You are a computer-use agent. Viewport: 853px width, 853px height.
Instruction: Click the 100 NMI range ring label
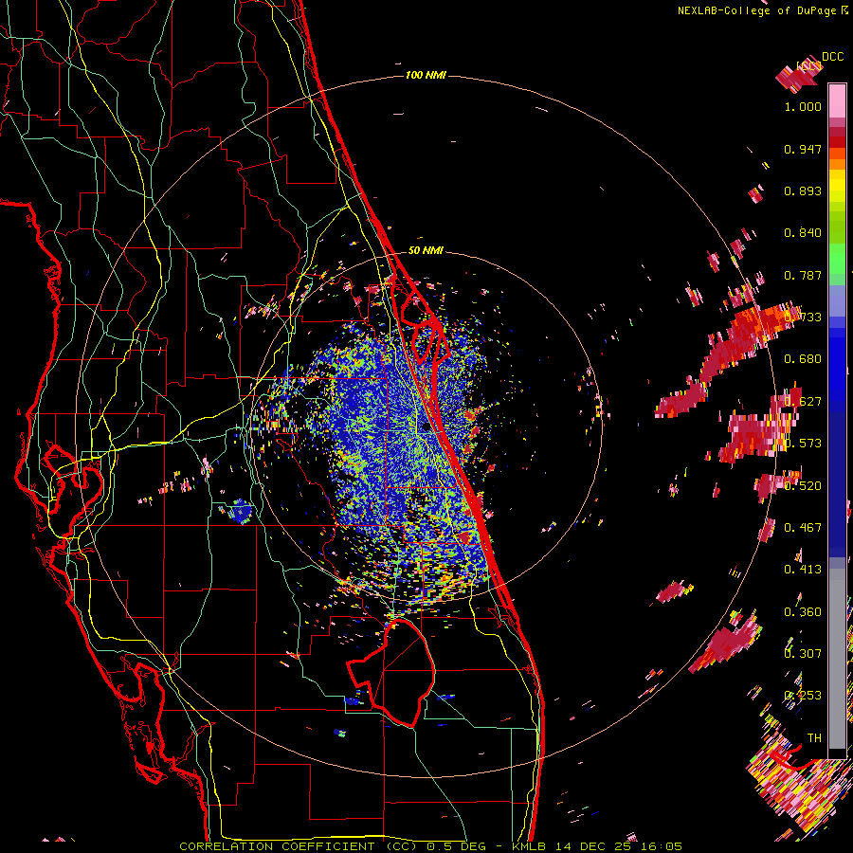tap(426, 75)
